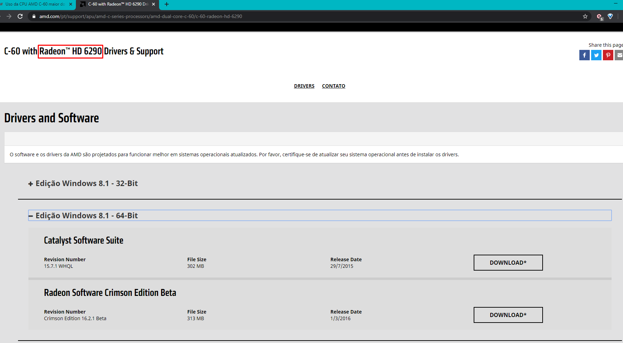
Task: Share page on Facebook icon
Action: (x=585, y=55)
